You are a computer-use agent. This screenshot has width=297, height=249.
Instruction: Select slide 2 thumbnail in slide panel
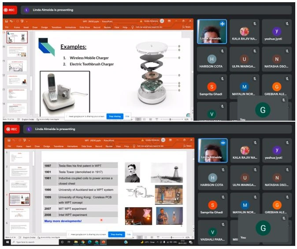coord(19,171)
